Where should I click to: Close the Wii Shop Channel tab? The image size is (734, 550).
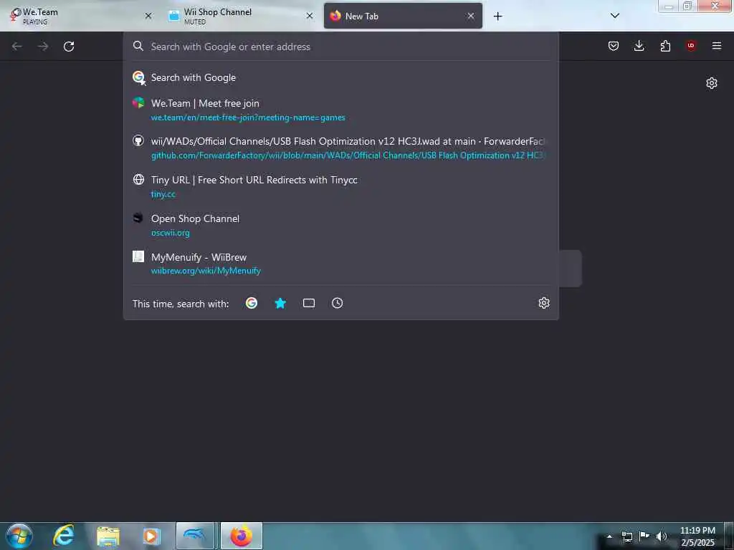click(310, 16)
